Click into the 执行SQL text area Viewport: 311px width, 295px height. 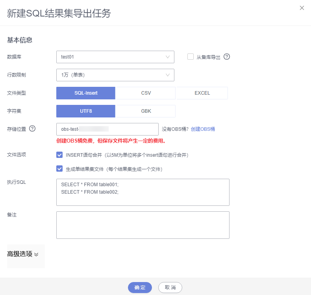[x=143, y=192]
